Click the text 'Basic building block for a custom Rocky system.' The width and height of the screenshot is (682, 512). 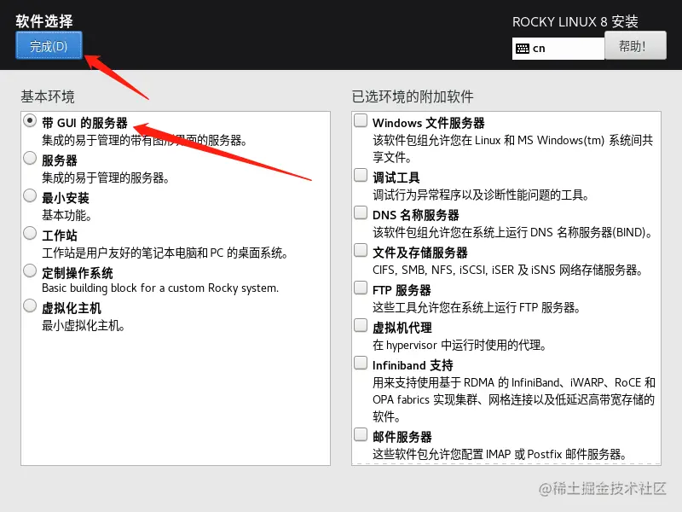tap(160, 288)
